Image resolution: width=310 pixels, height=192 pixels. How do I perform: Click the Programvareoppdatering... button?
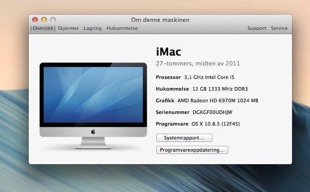pyautogui.click(x=192, y=150)
